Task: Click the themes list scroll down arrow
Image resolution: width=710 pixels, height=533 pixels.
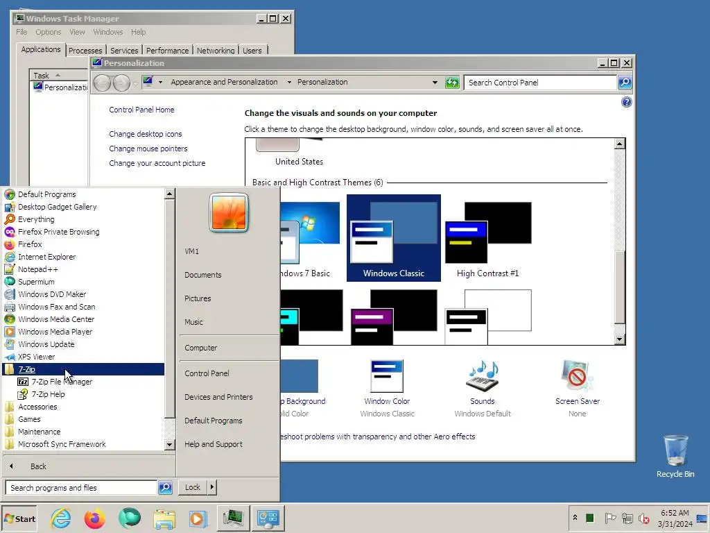Action: [619, 339]
